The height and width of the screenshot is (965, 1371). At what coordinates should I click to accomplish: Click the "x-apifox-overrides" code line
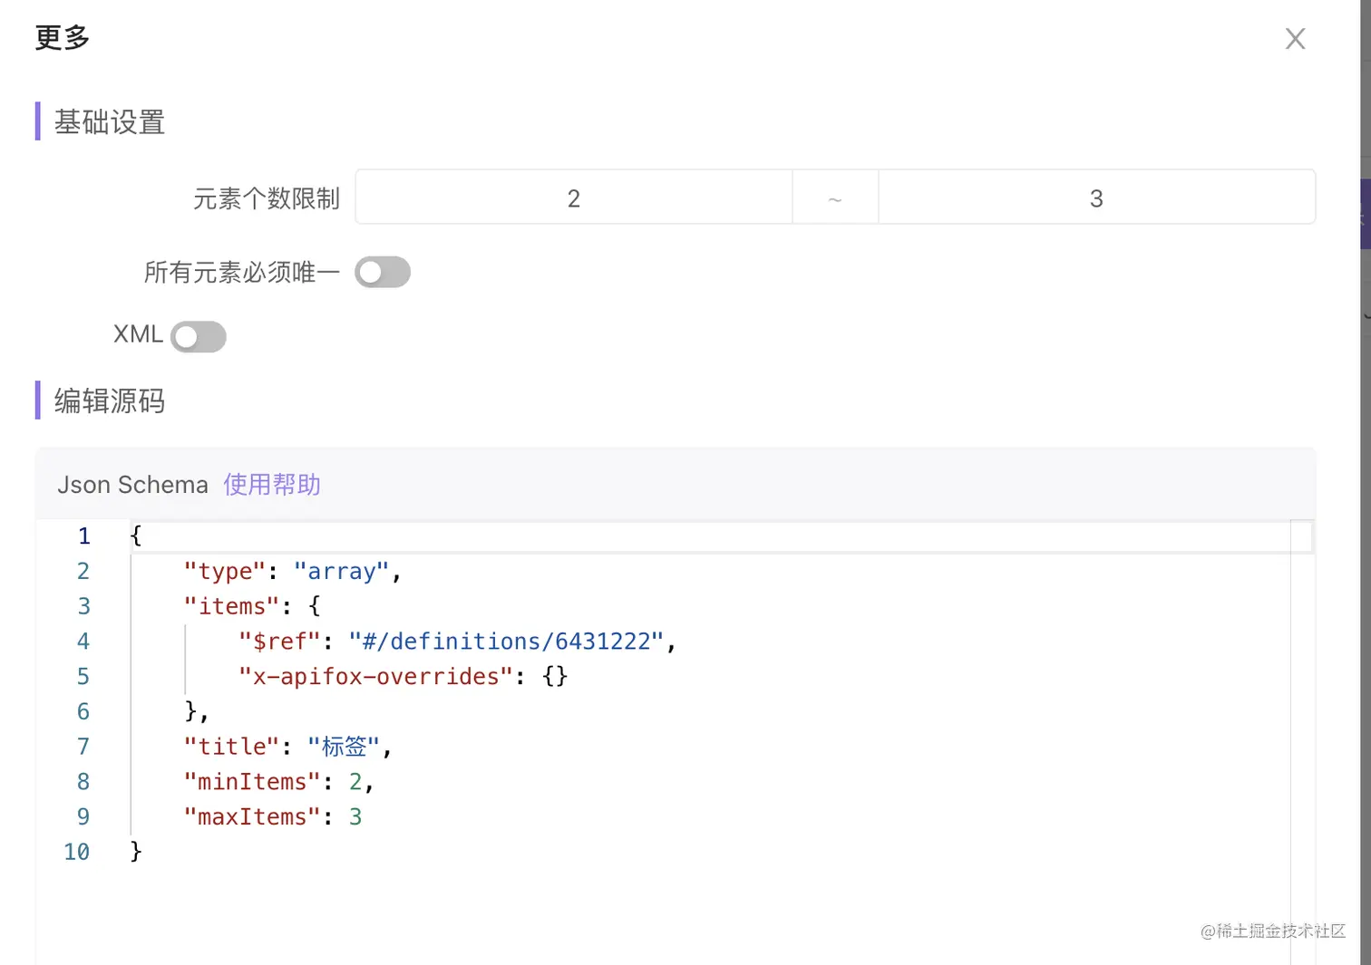[x=403, y=677]
